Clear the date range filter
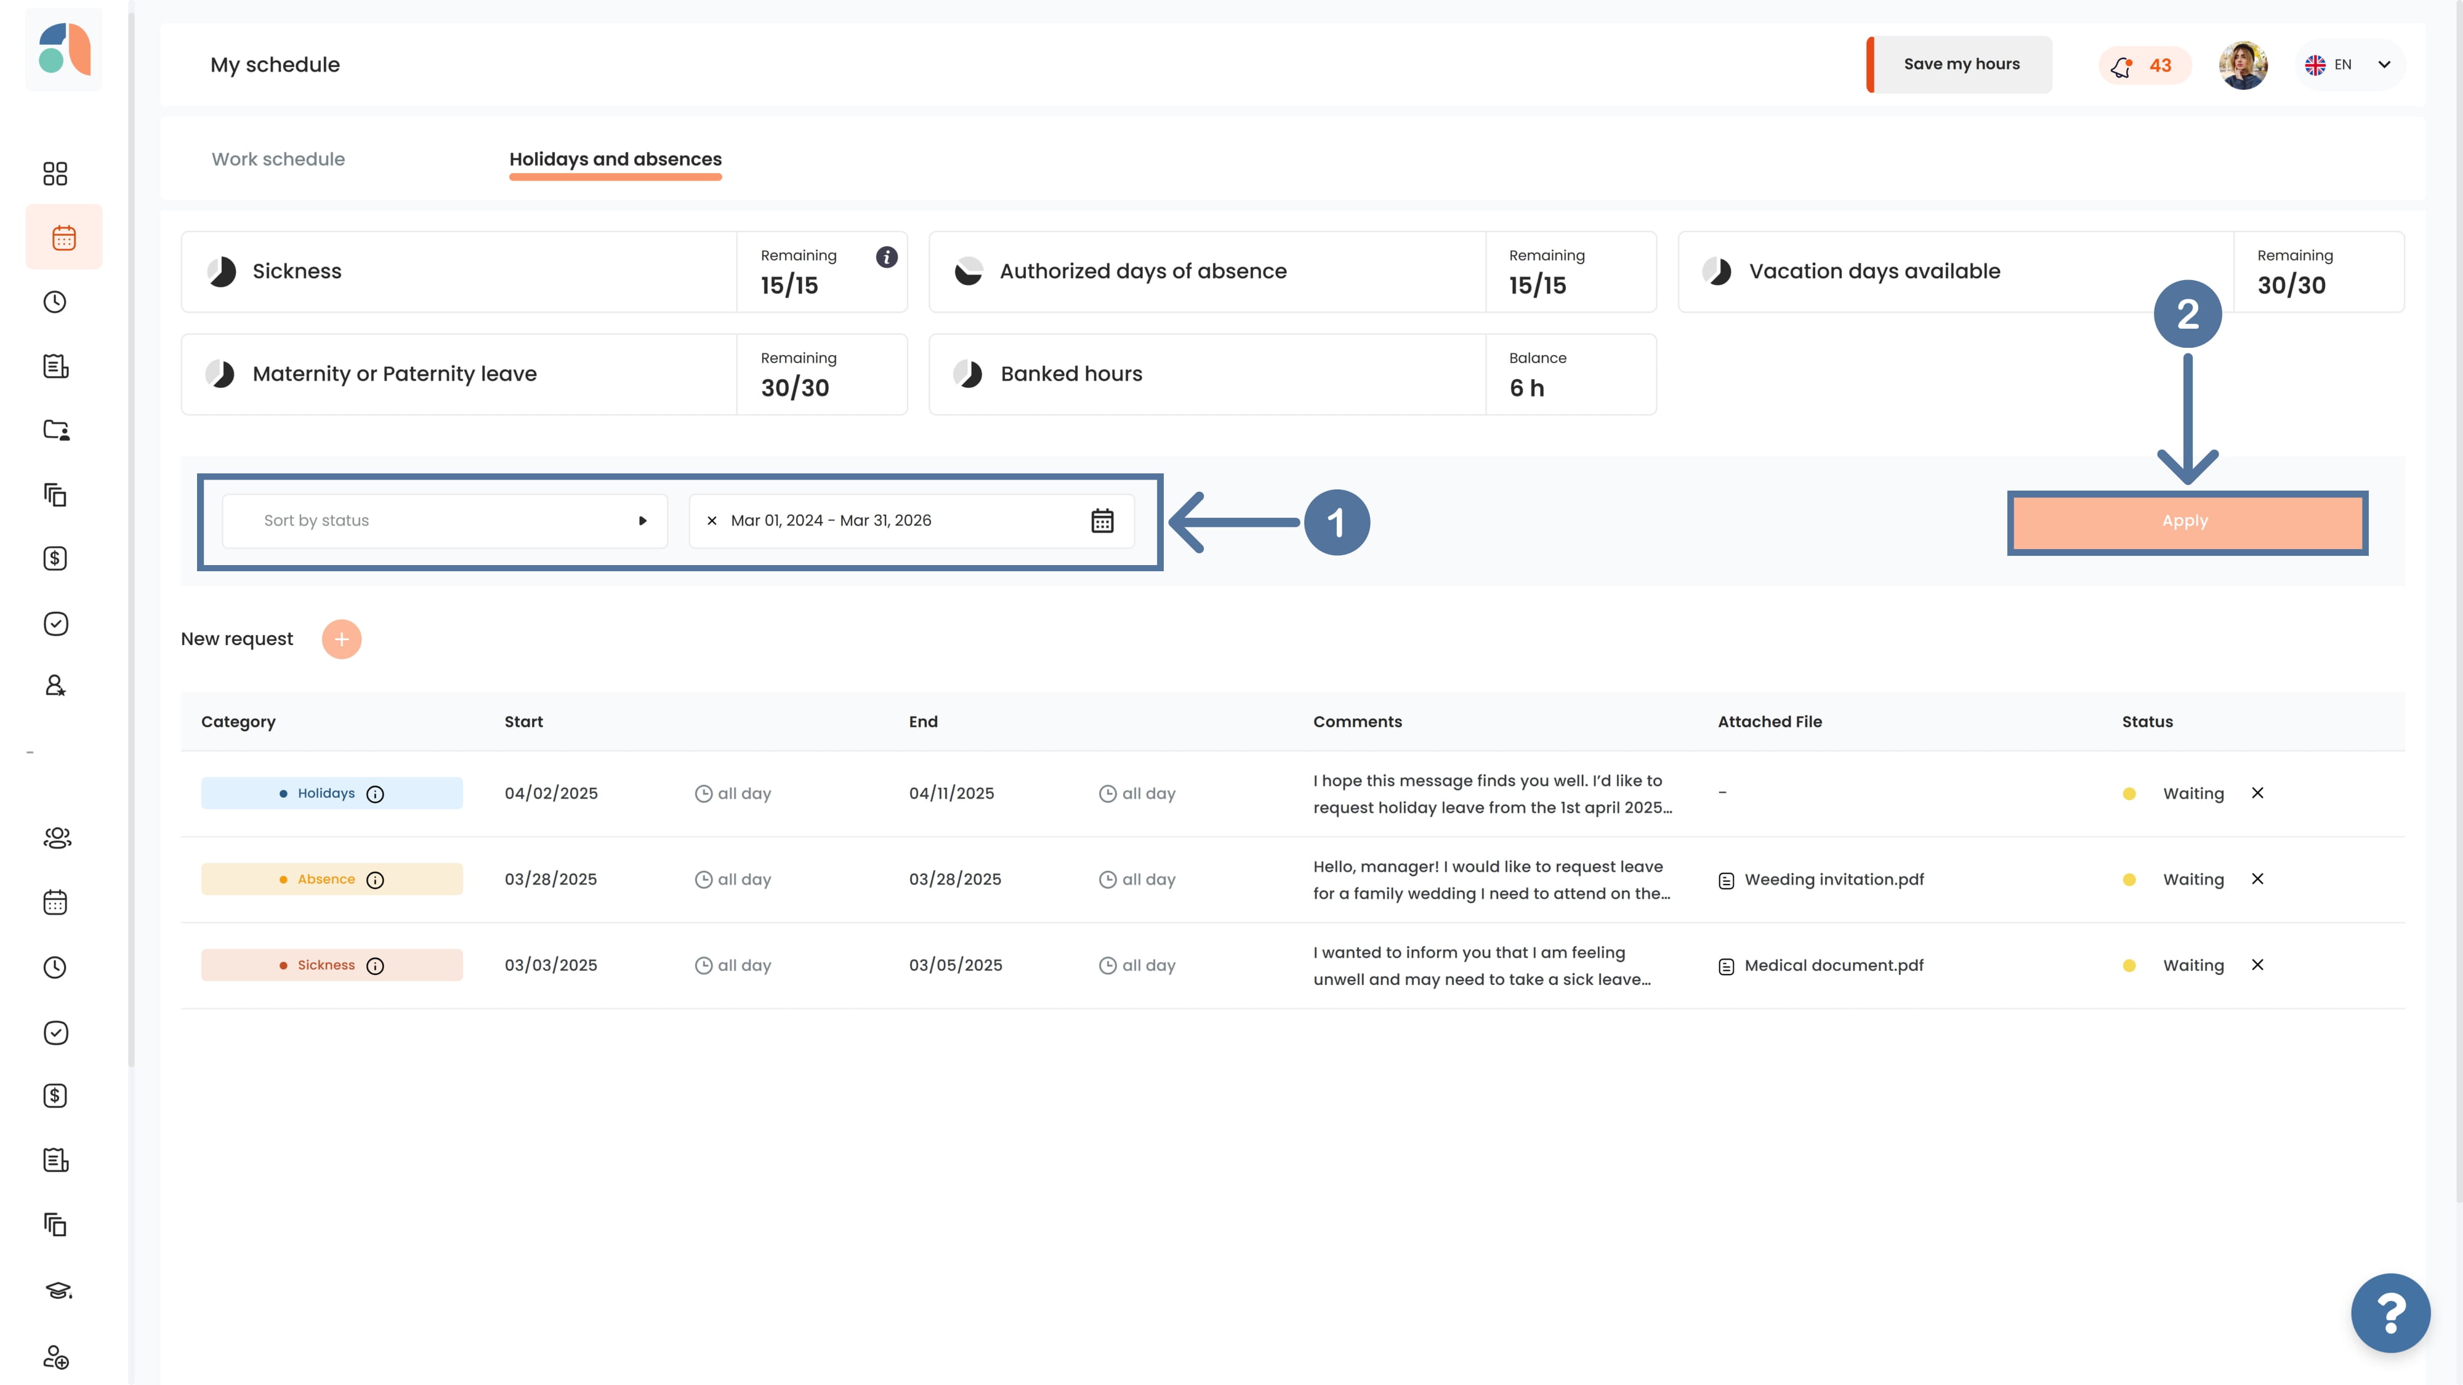Viewport: 2463px width, 1385px height. 711,521
